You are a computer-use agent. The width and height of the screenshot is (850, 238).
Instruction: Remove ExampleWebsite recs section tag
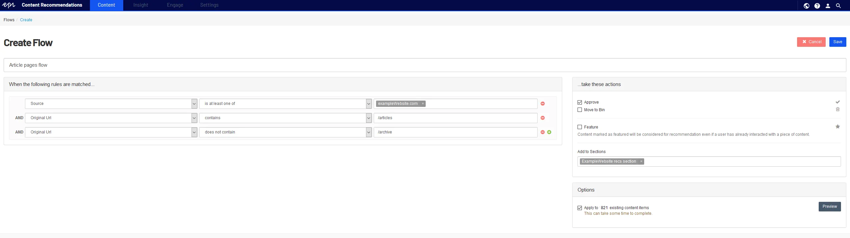(x=641, y=161)
